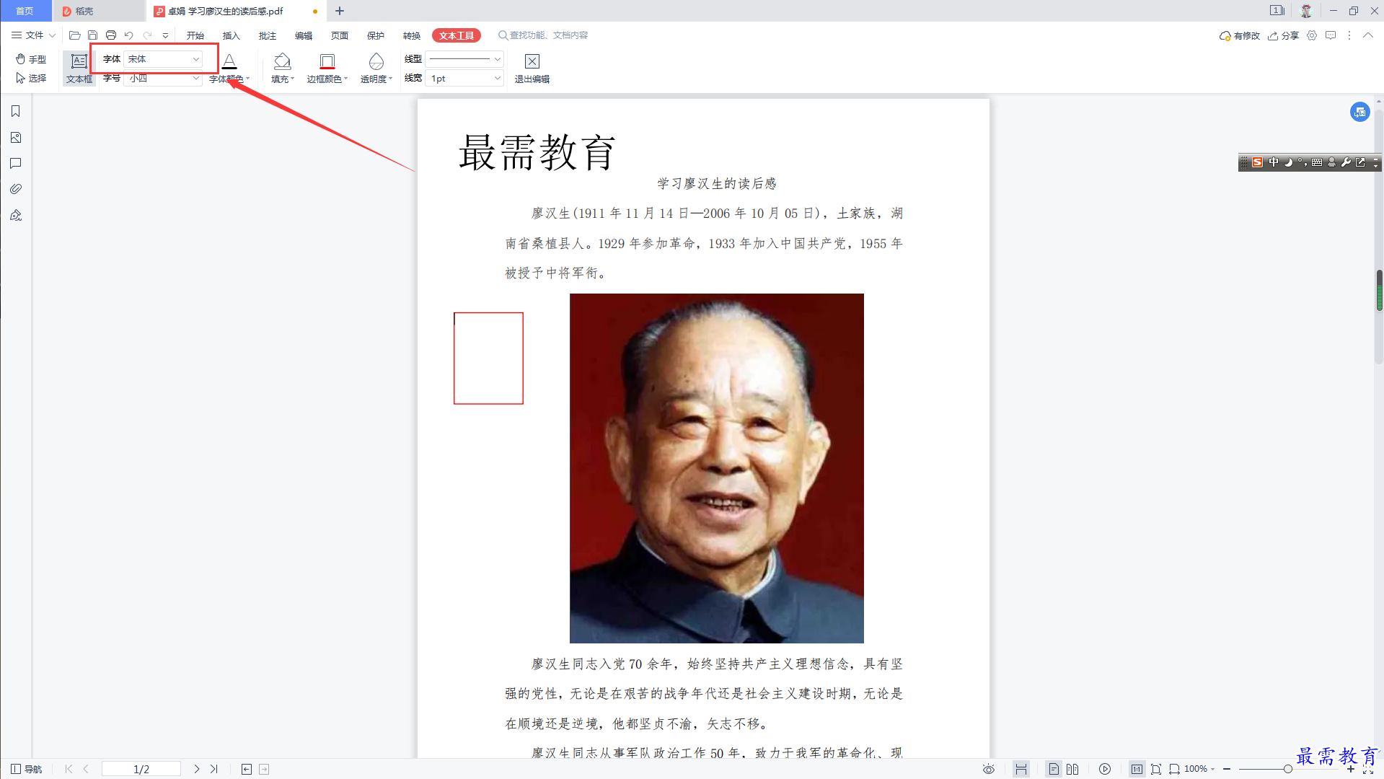The image size is (1384, 779).
Task: Open the Thumbnail panel in left sidebar
Action: tap(15, 137)
